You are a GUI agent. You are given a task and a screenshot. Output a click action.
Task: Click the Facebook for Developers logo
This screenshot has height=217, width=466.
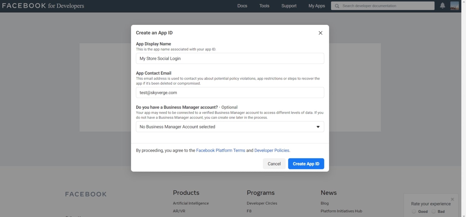pyautogui.click(x=43, y=6)
